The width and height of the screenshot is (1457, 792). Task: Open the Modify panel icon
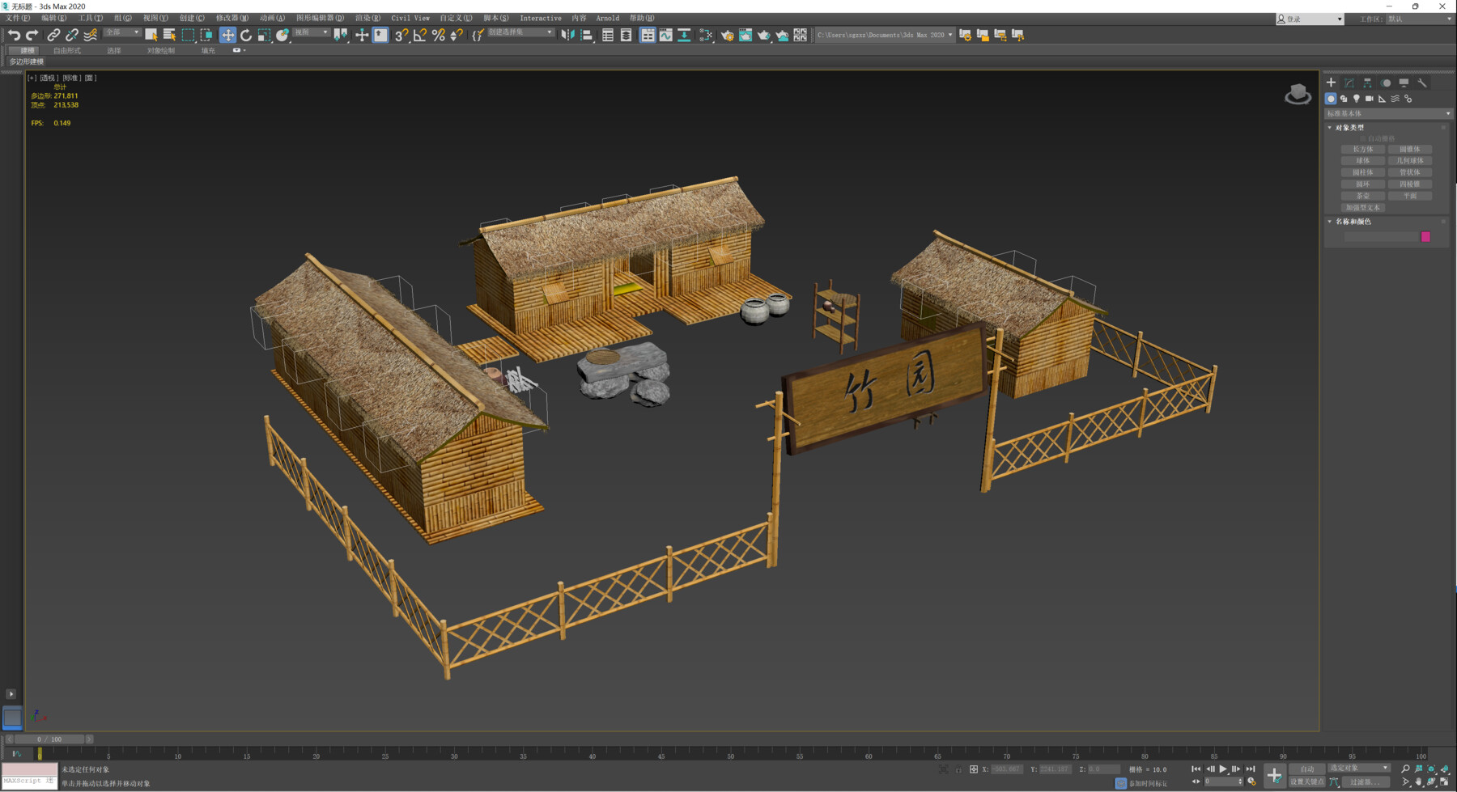click(x=1349, y=83)
